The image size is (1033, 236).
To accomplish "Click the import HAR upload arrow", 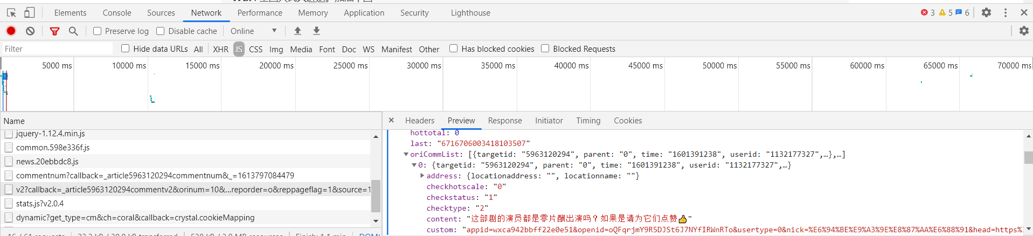I will pos(297,31).
